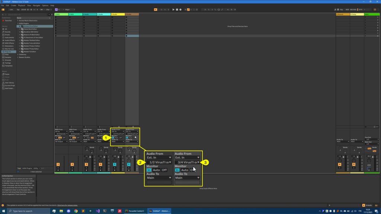Open the Options menu
Screen dimensions: 381x214
click(46, 6)
